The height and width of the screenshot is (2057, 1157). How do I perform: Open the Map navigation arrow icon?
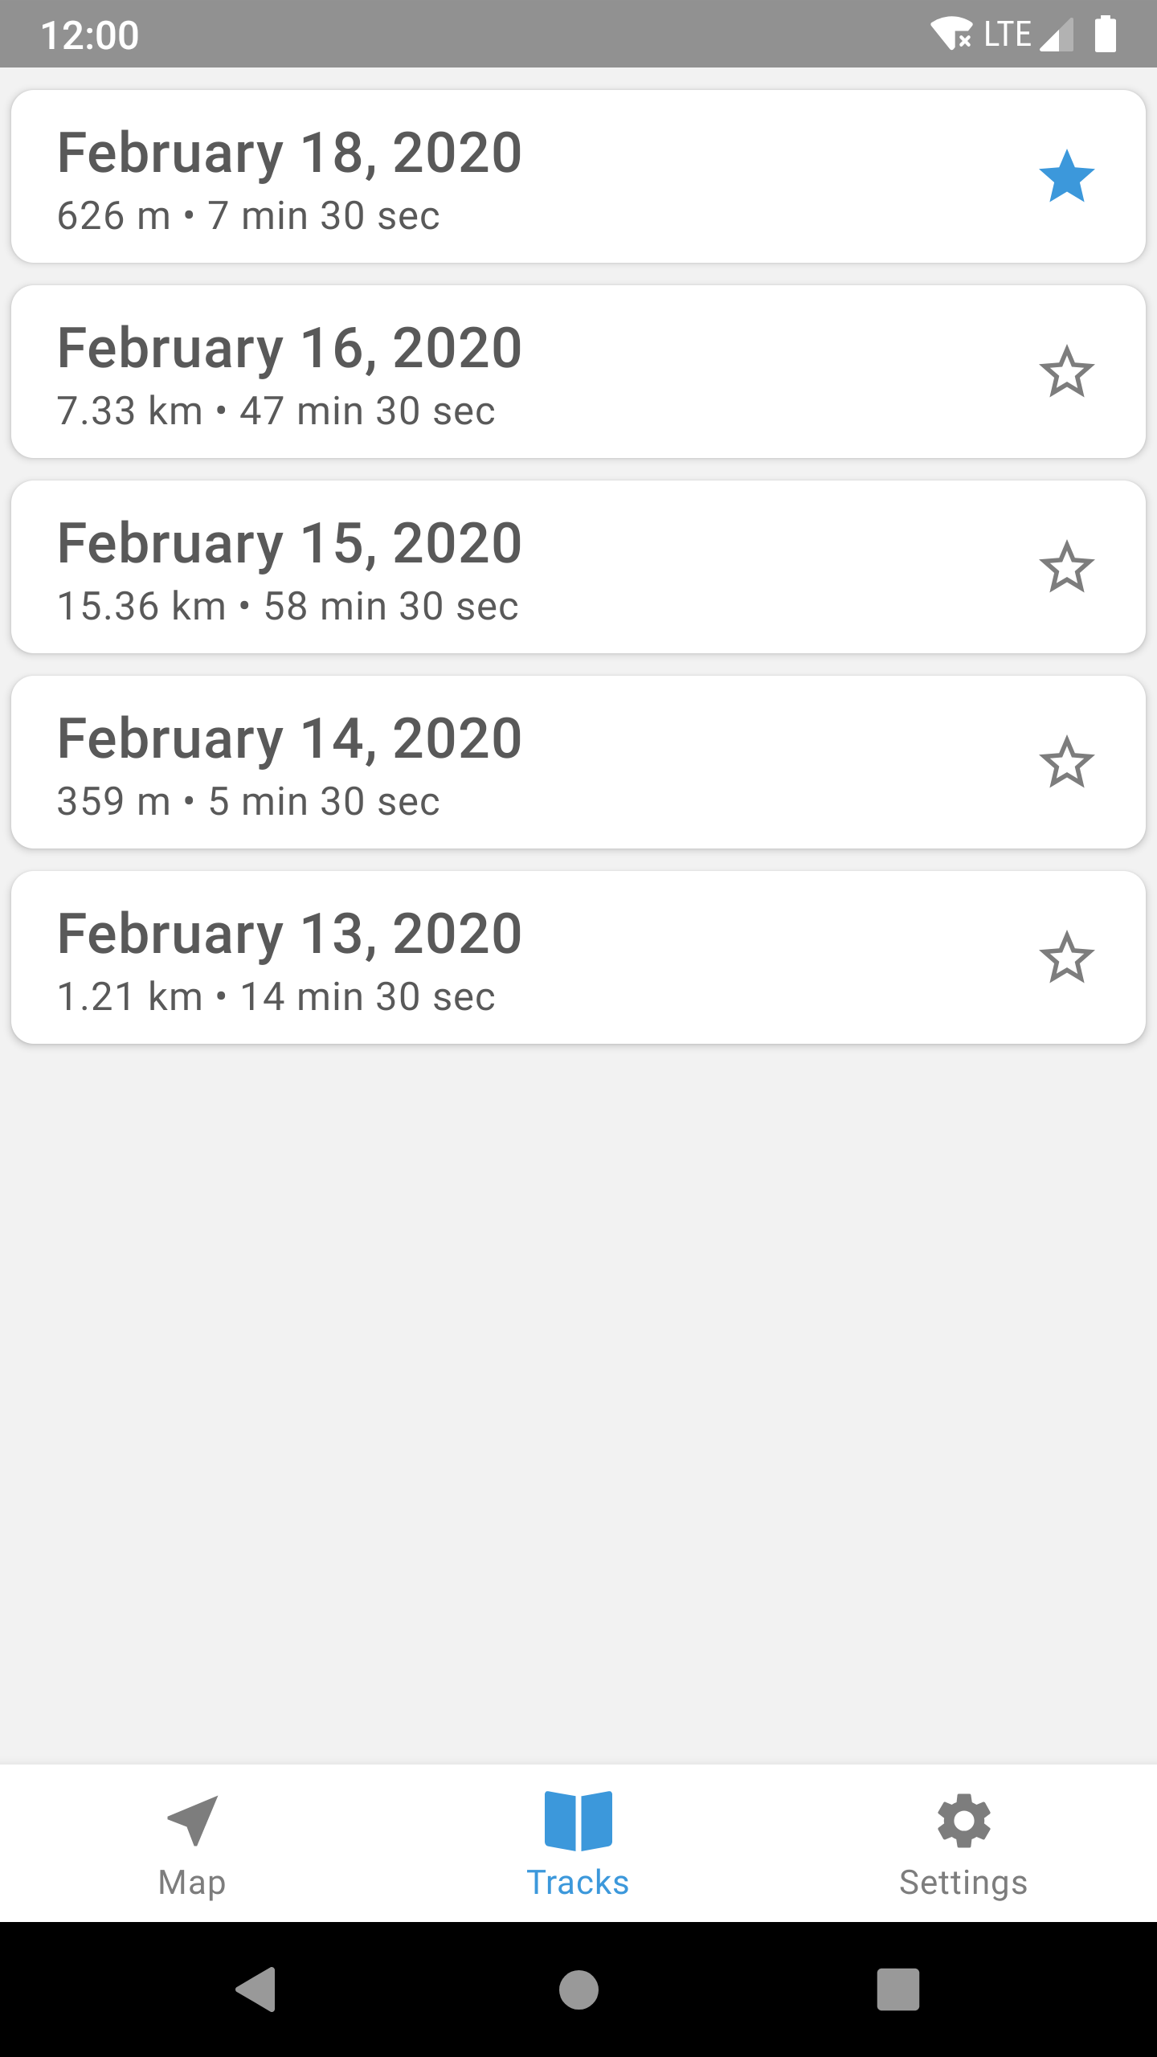pyautogui.click(x=192, y=1820)
